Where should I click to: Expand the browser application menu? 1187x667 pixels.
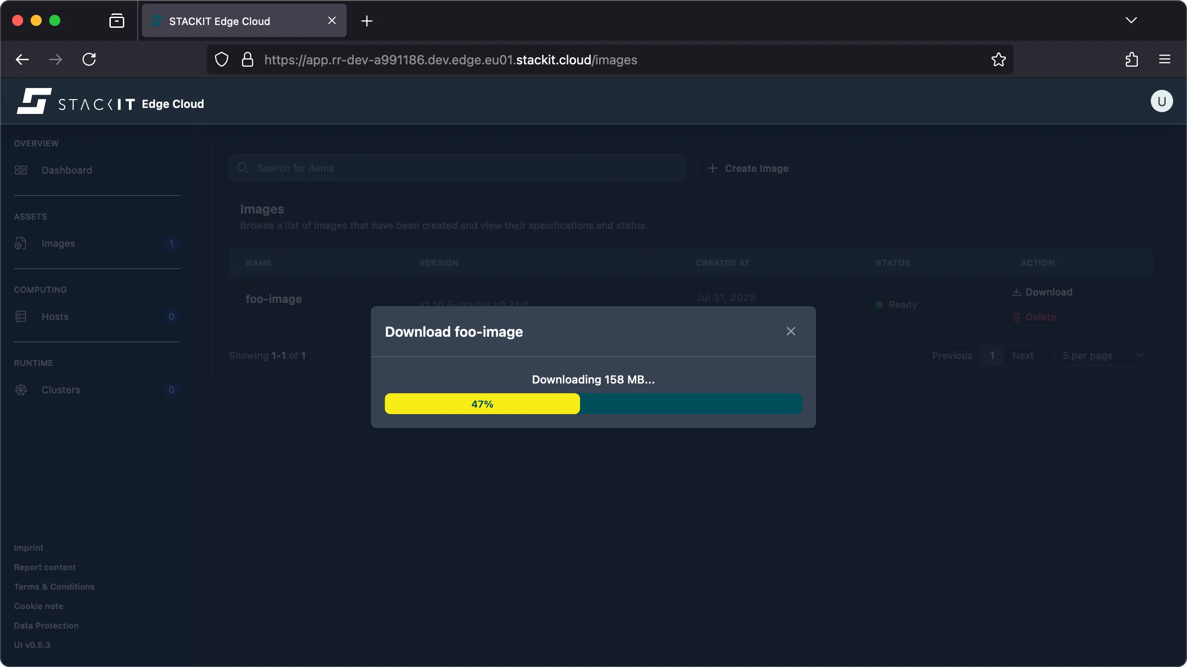(x=1165, y=59)
